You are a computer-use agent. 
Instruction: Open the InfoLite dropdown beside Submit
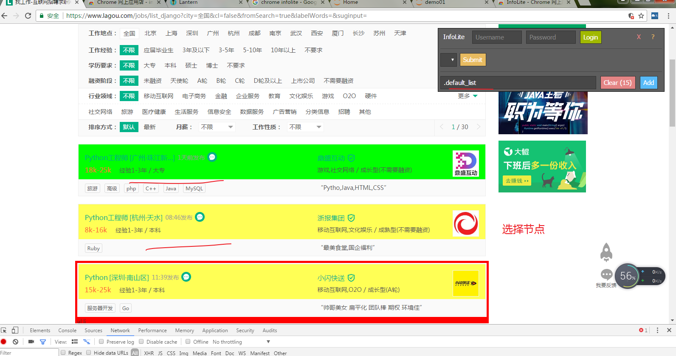448,60
